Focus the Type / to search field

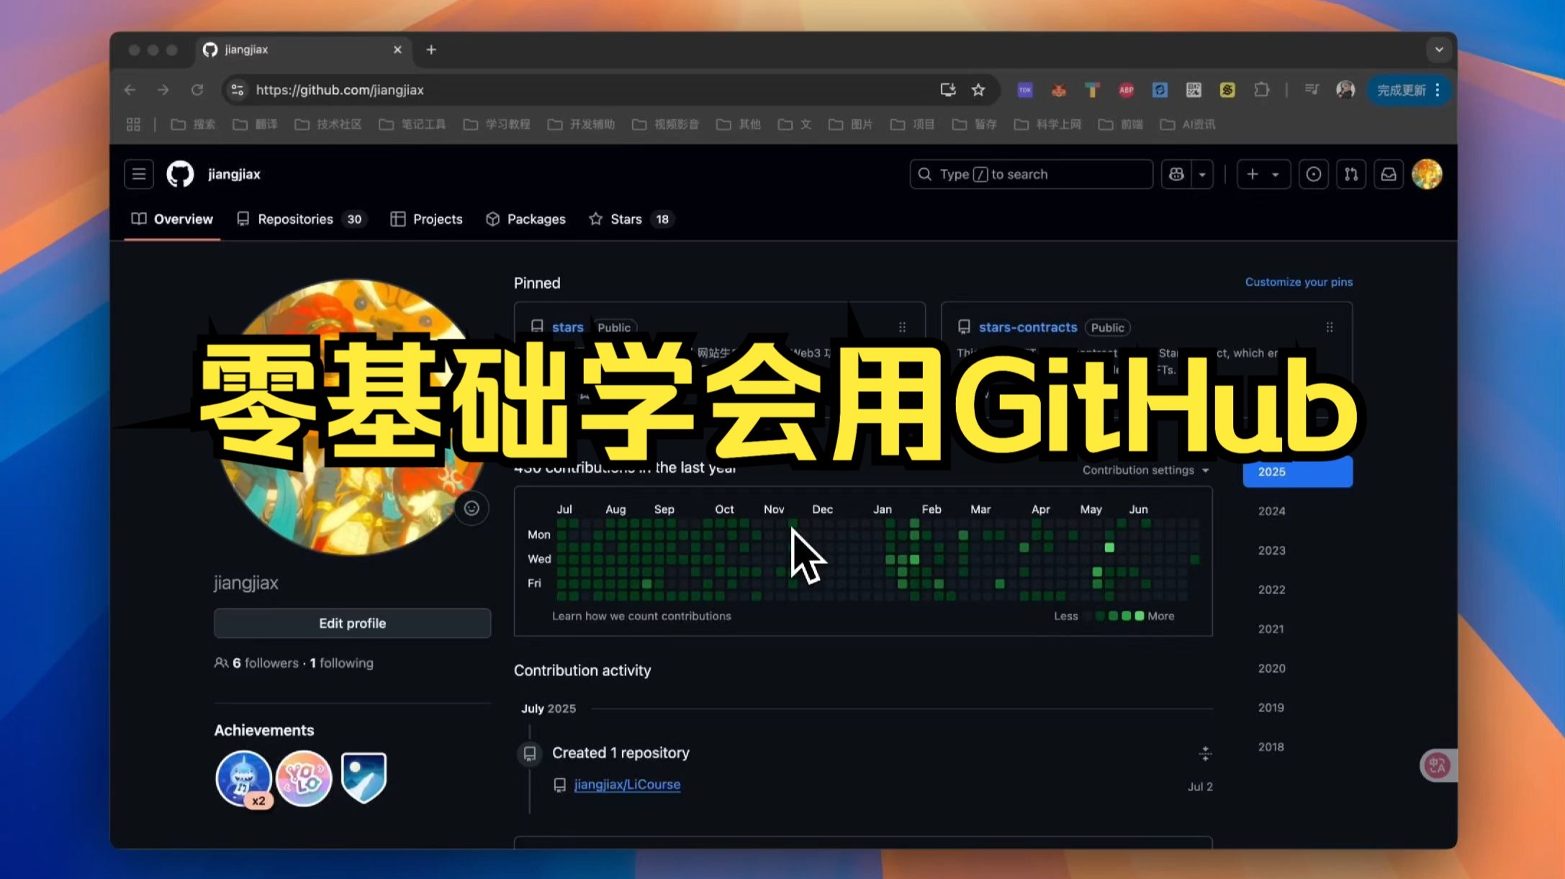coord(1031,174)
